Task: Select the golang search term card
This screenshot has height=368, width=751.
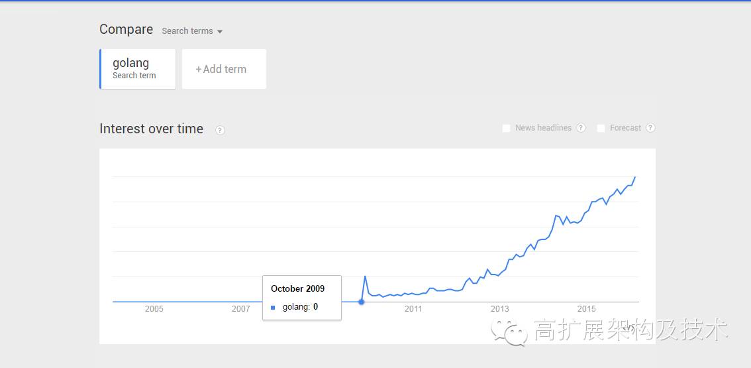Action: [x=138, y=68]
